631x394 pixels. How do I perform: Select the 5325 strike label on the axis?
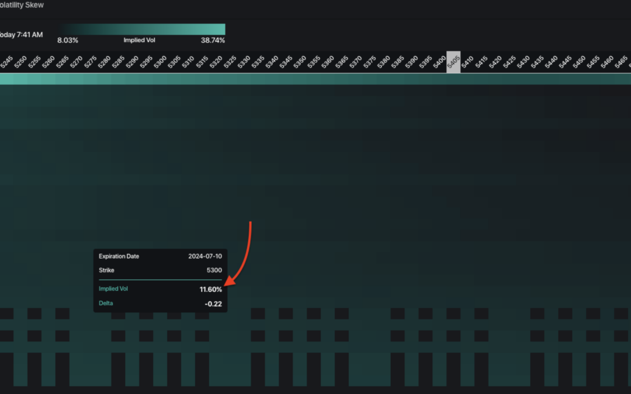[230, 62]
